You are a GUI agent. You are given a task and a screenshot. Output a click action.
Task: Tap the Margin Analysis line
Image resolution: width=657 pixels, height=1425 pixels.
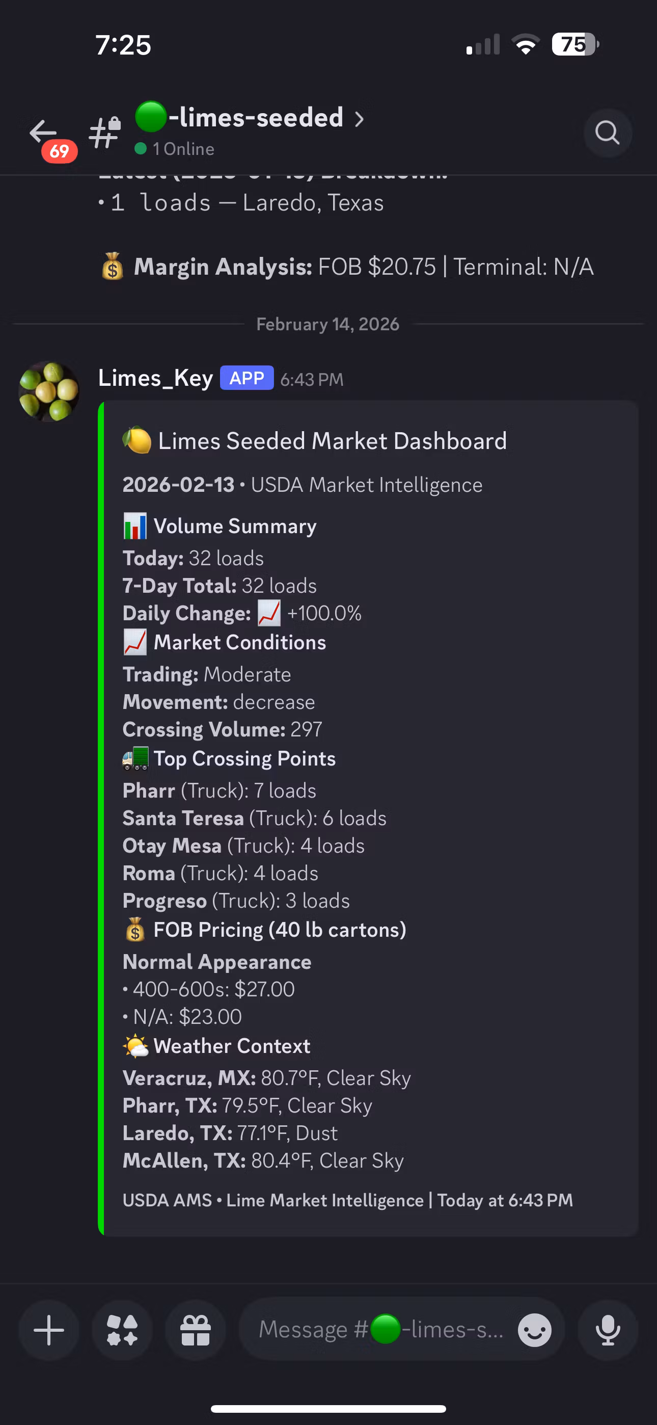click(x=347, y=267)
